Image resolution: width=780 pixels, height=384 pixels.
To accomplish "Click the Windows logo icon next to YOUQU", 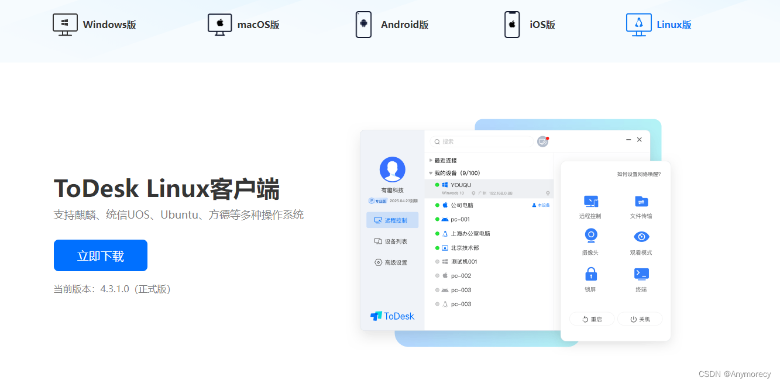I will pyautogui.click(x=445, y=185).
